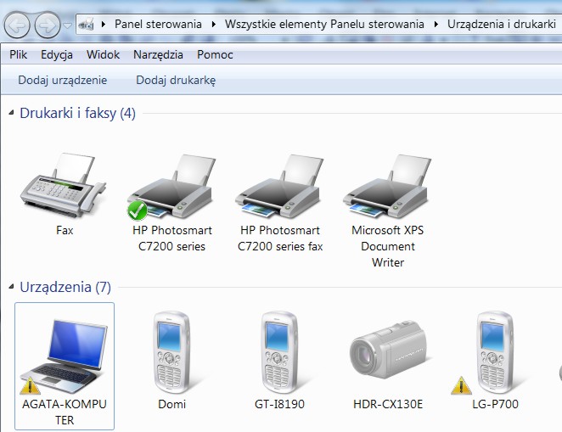Click the Microsoft XPS Document Writer label

pos(387,246)
